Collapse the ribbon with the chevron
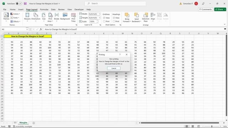The image size is (228, 128). pos(224,25)
